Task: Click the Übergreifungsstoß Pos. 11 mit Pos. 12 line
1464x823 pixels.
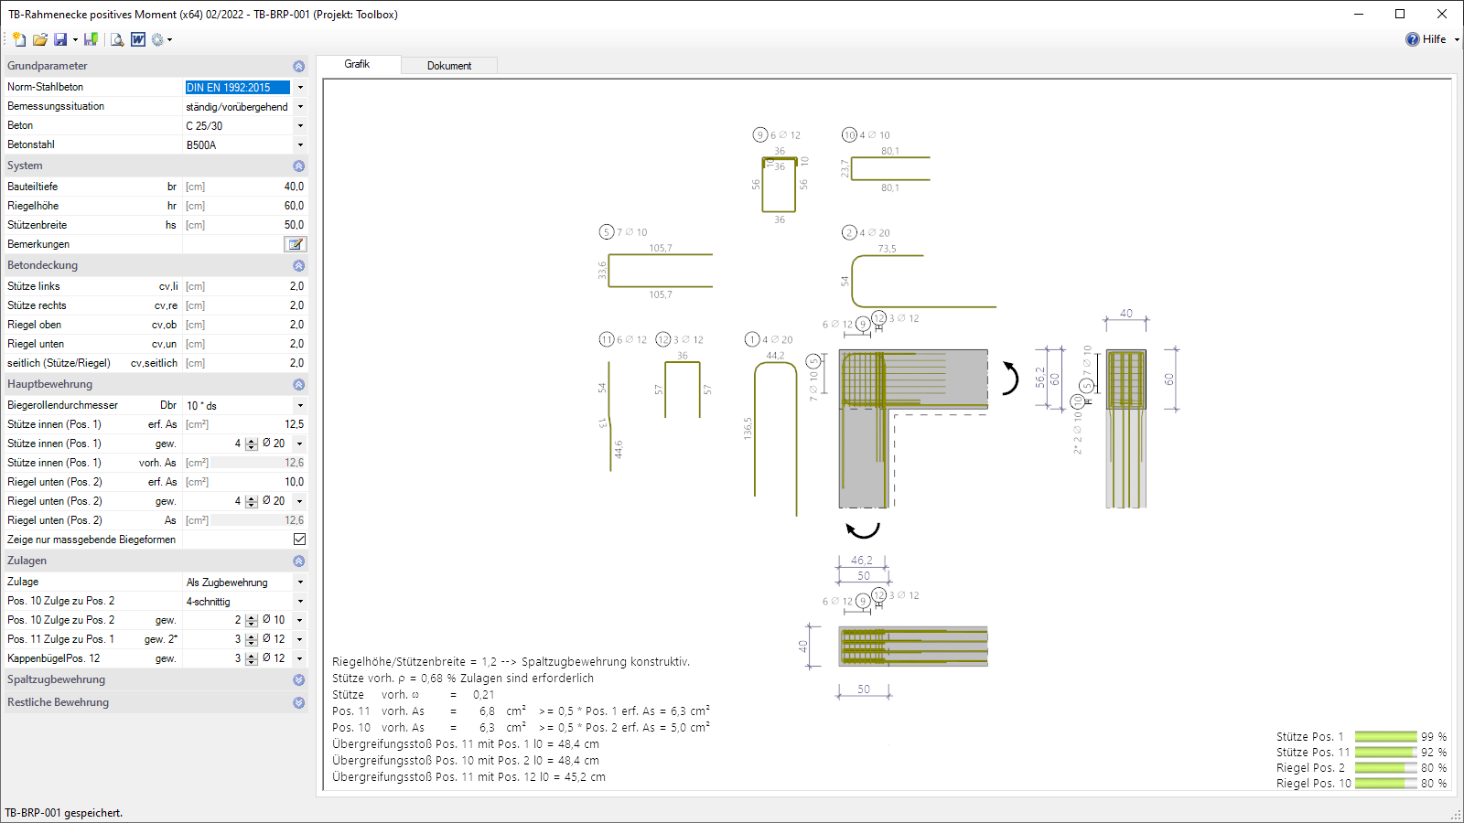Action: coord(468,777)
